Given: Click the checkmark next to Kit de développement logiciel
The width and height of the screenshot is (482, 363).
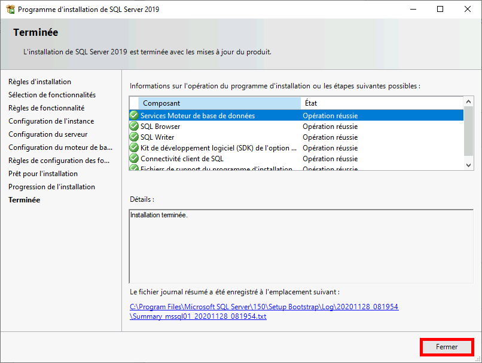Looking at the screenshot, I should coord(134,147).
